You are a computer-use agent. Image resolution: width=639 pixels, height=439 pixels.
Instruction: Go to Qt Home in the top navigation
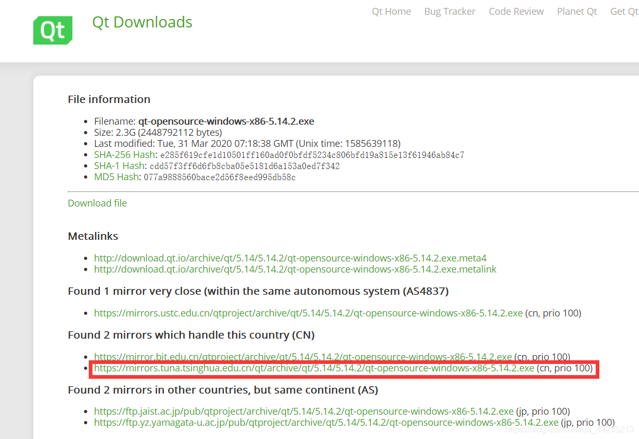click(391, 12)
